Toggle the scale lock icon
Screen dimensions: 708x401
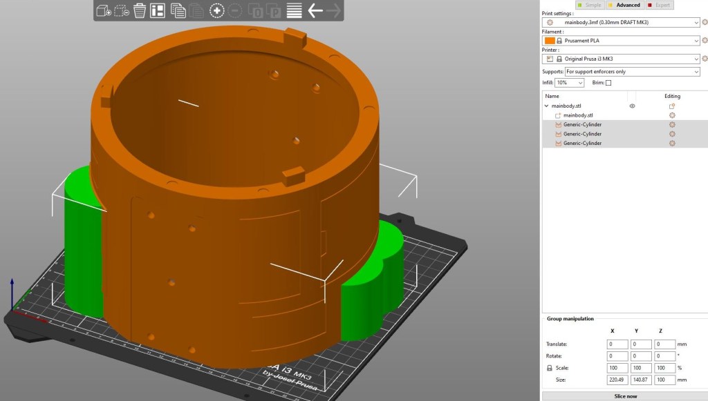pos(550,368)
